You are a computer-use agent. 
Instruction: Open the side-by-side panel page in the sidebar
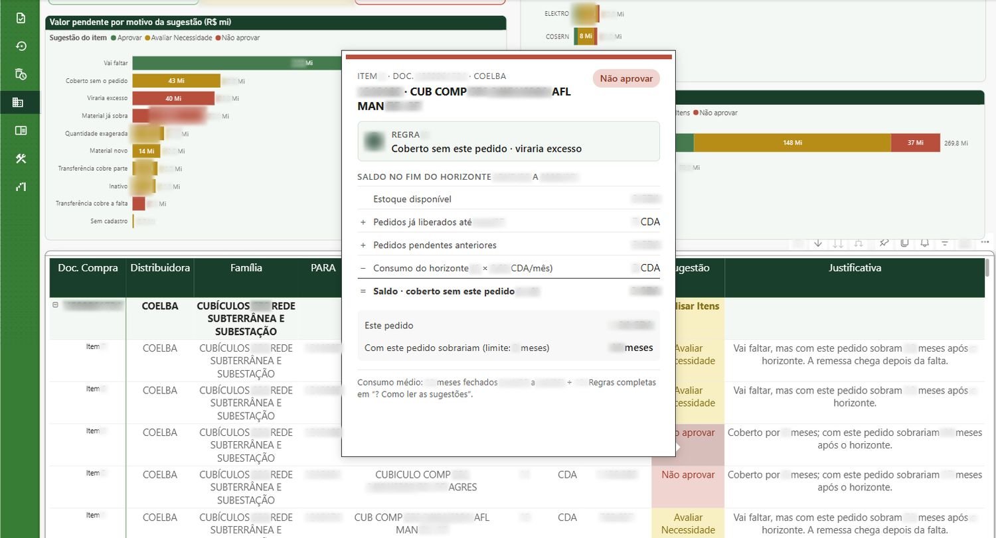[21, 130]
